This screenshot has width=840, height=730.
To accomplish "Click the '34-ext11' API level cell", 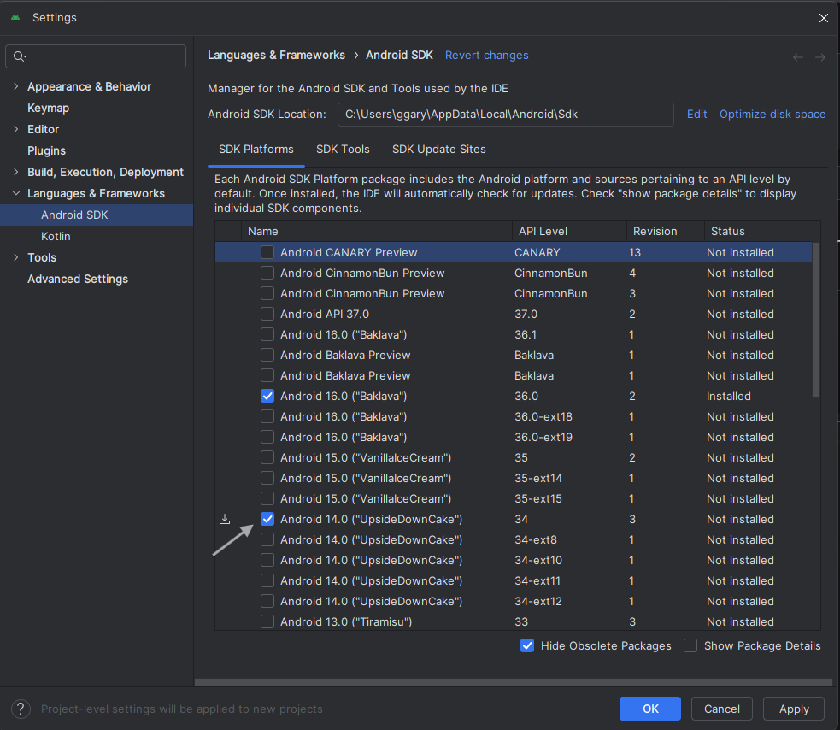I will click(538, 580).
